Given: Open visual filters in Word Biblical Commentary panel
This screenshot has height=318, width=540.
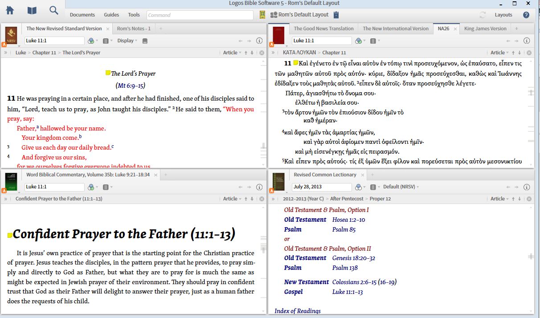Looking at the screenshot, I should [92, 187].
